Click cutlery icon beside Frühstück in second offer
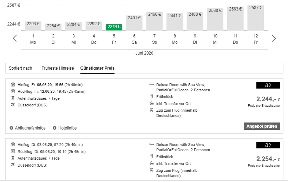The image size is (288, 182). pos(151,156)
